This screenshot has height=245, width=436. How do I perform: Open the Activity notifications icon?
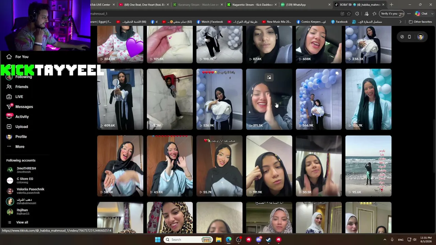click(9, 117)
